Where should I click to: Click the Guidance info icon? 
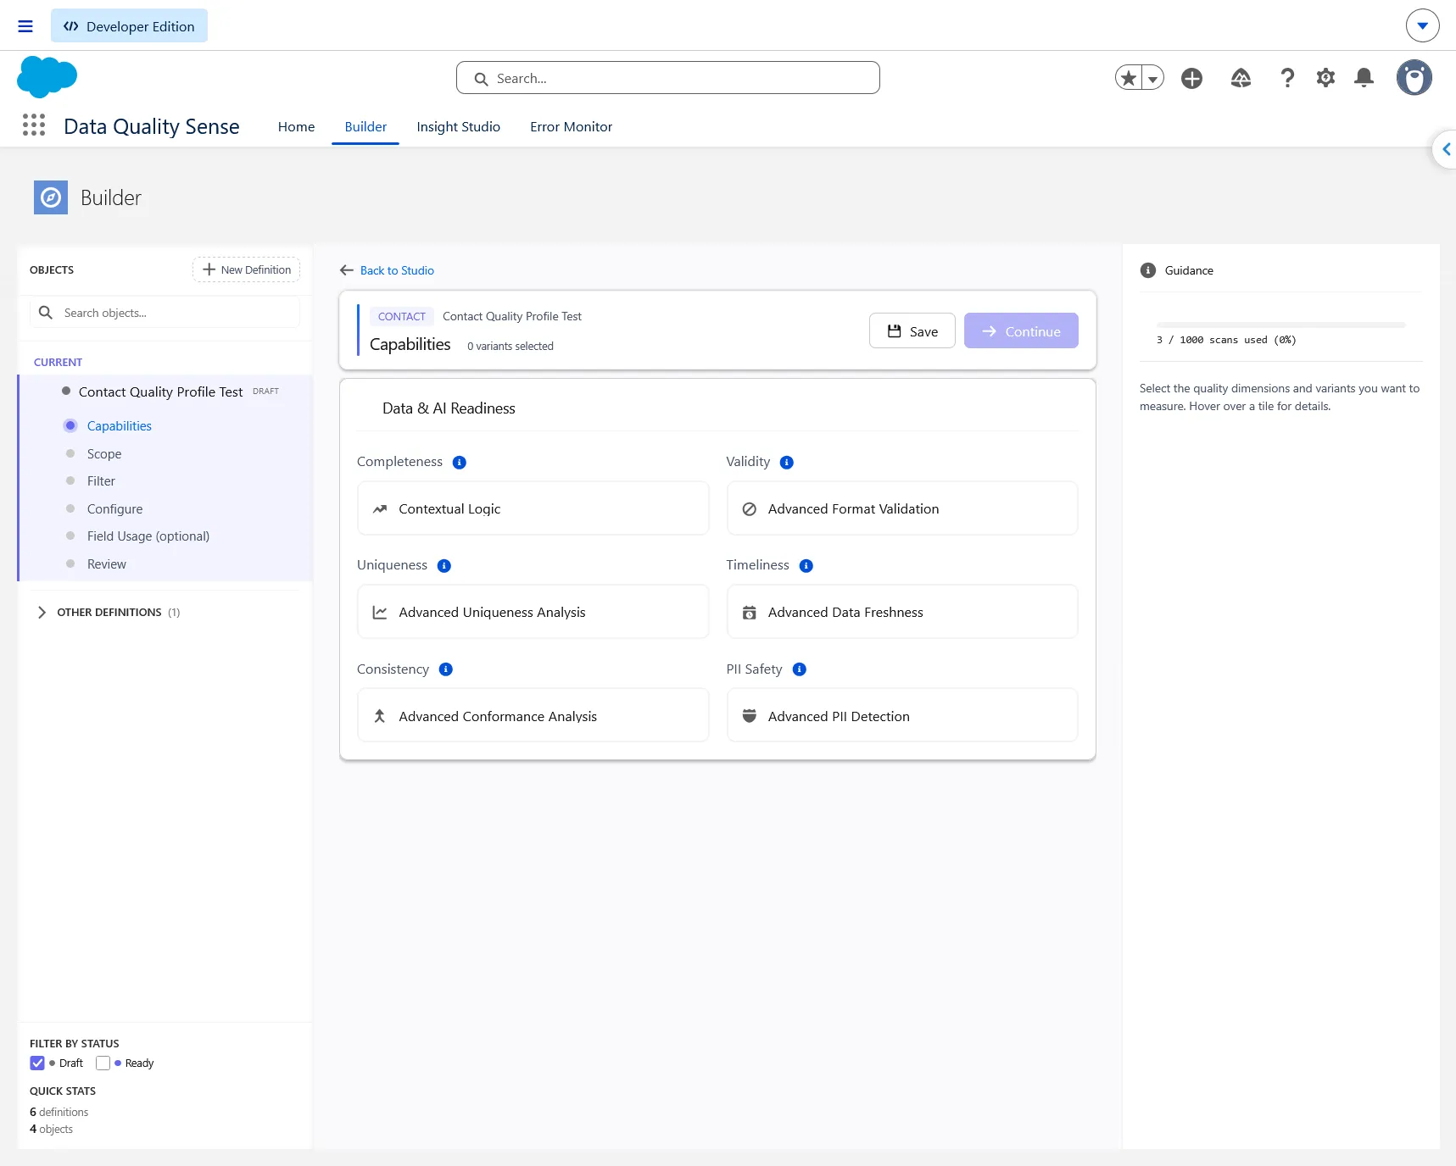1148,270
